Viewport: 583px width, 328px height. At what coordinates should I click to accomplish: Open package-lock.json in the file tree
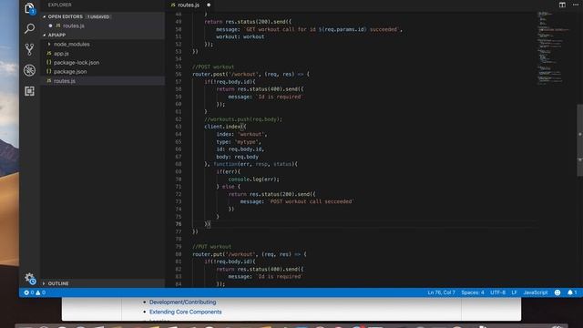[77, 63]
